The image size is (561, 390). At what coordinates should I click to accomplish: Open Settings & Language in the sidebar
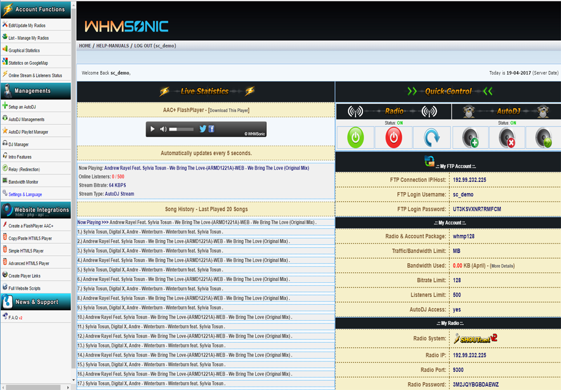pyautogui.click(x=25, y=195)
